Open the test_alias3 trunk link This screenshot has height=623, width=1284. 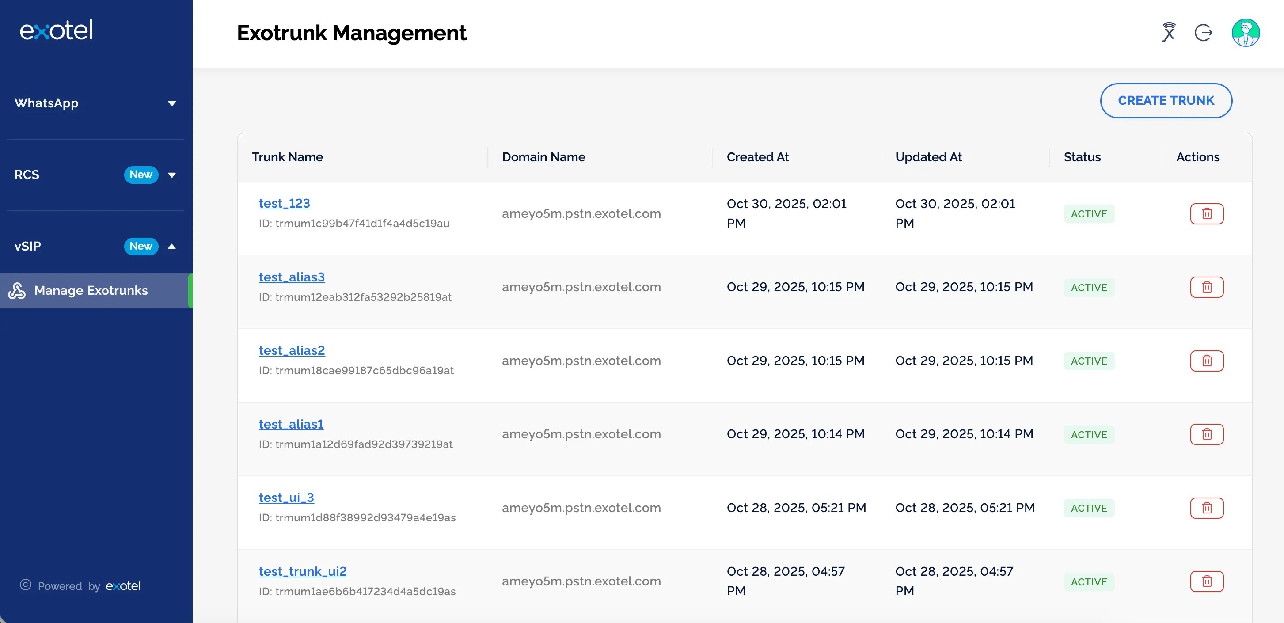(292, 277)
